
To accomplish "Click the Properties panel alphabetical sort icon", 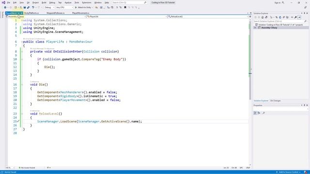I will (259, 113).
